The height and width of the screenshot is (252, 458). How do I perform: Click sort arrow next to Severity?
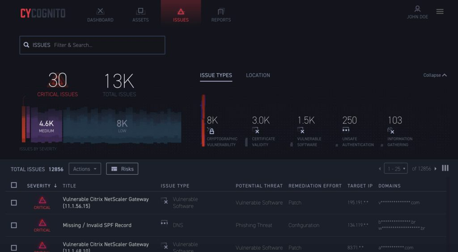point(55,185)
